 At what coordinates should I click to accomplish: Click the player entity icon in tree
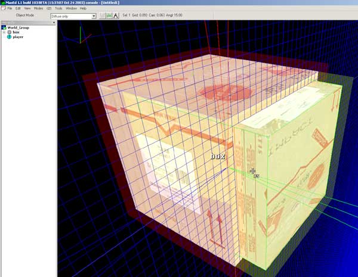[x=9, y=37]
